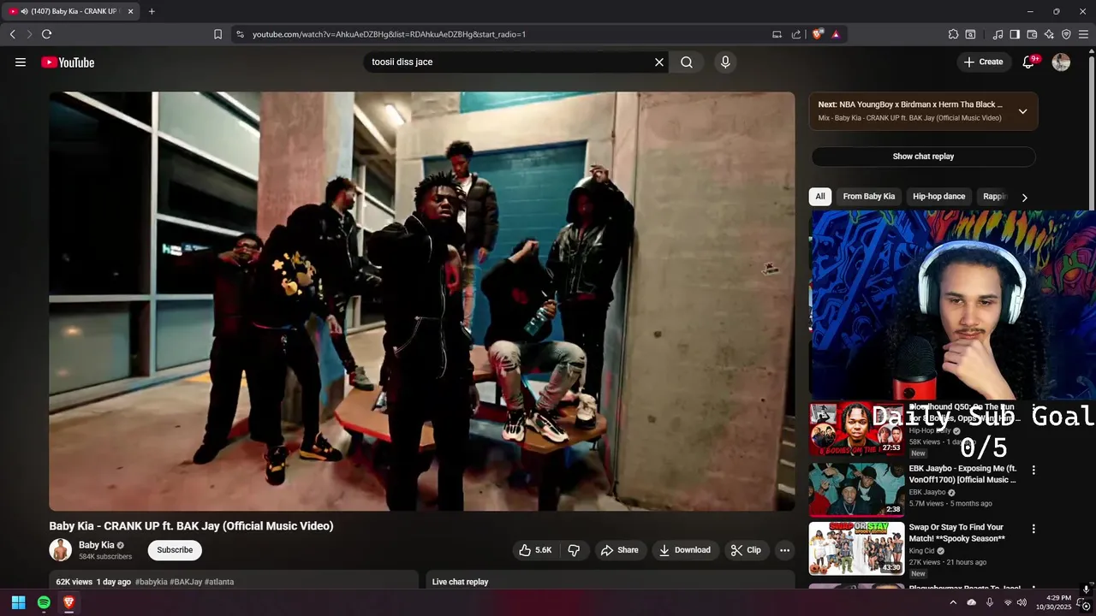Open options for Swap Or Stay video

[x=1033, y=529]
